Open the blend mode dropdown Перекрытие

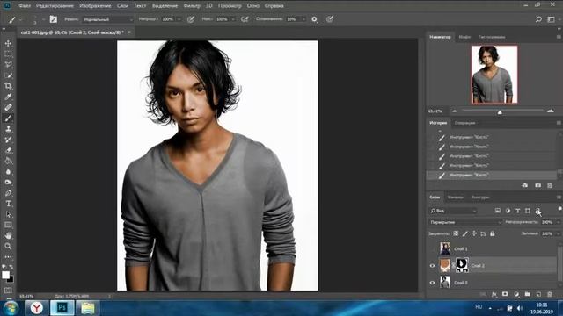coord(465,222)
